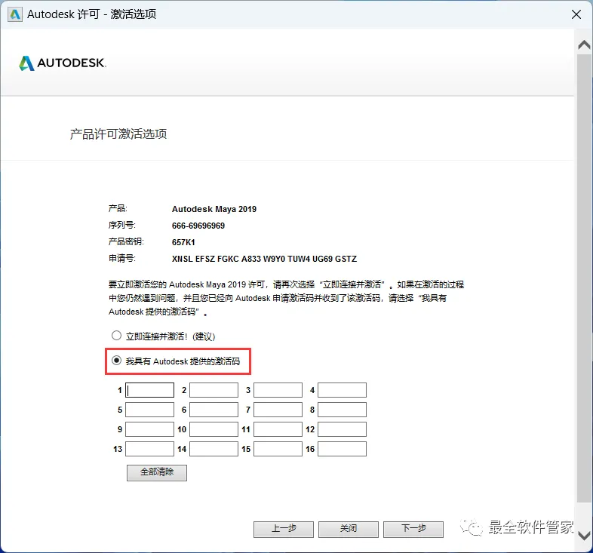The width and height of the screenshot is (593, 553).
Task: Click the '全部清除' clear all button
Action: 157,472
